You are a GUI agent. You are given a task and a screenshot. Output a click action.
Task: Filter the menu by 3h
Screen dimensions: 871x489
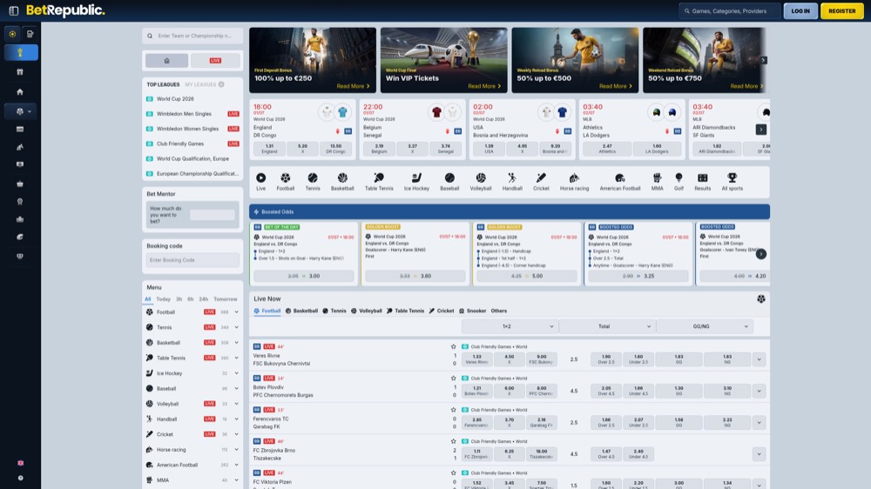click(x=179, y=299)
